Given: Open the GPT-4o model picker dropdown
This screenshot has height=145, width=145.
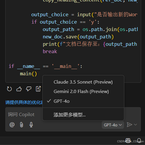Looking at the screenshot, I should coord(113,125).
